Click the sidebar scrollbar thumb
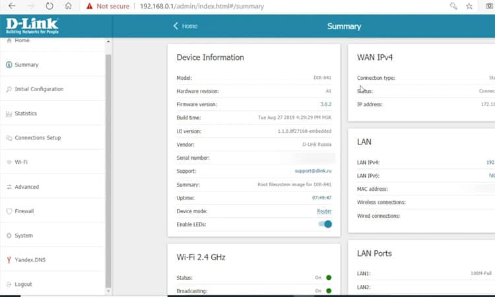Screen dimensions: 495x297 click(108, 170)
